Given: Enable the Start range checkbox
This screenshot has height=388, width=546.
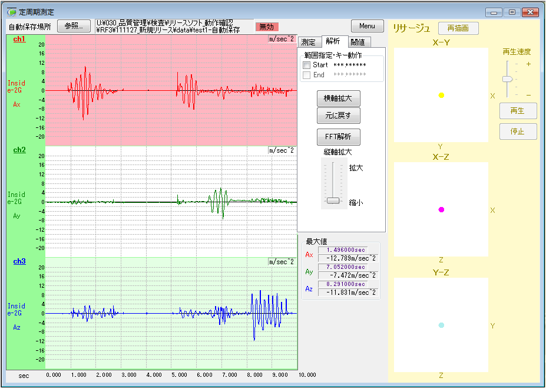Looking at the screenshot, I should click(306, 65).
